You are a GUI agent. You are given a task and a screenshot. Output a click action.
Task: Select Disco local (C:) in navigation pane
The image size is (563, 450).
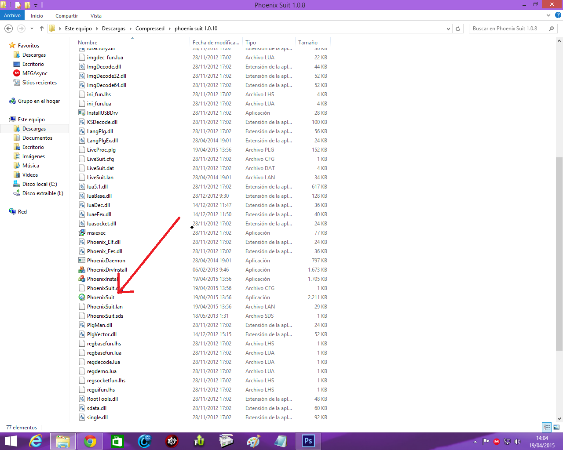point(40,184)
